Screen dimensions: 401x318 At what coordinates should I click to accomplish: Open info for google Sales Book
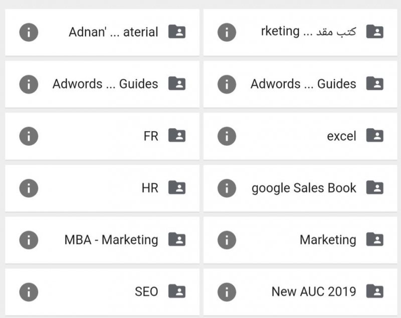(x=227, y=188)
